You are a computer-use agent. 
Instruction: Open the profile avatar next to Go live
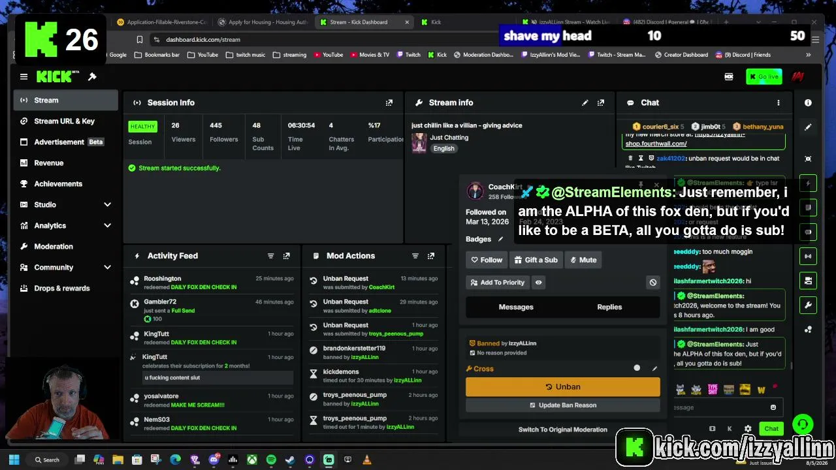797,77
